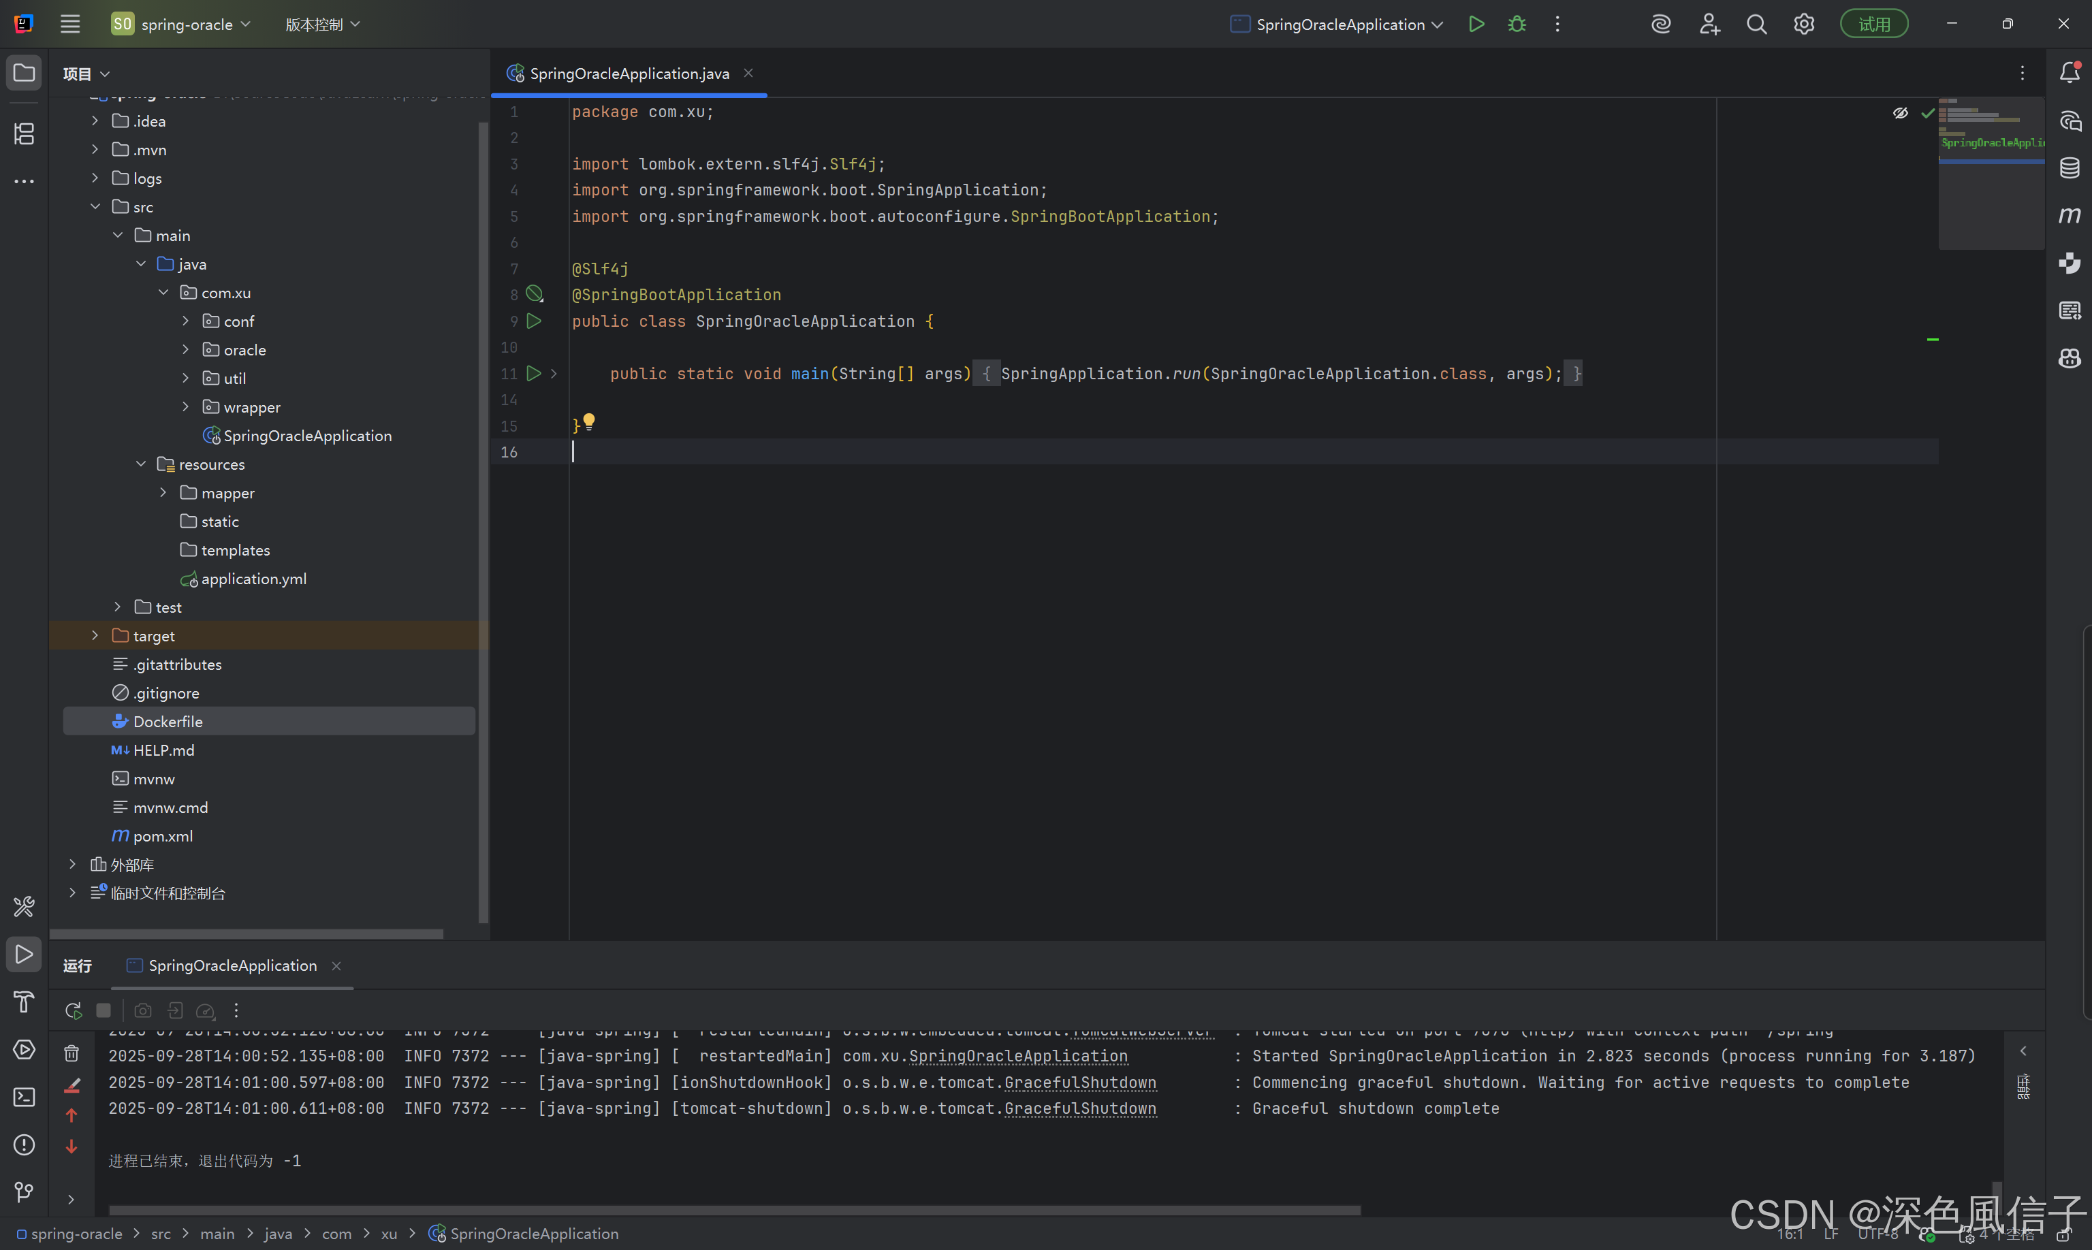Start debugging with the bug icon
Viewport: 2092px width, 1250px height.
(1517, 25)
